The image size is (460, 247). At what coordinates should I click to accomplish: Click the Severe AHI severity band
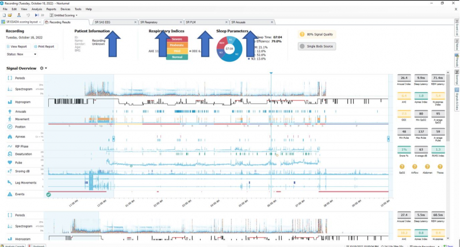click(177, 38)
